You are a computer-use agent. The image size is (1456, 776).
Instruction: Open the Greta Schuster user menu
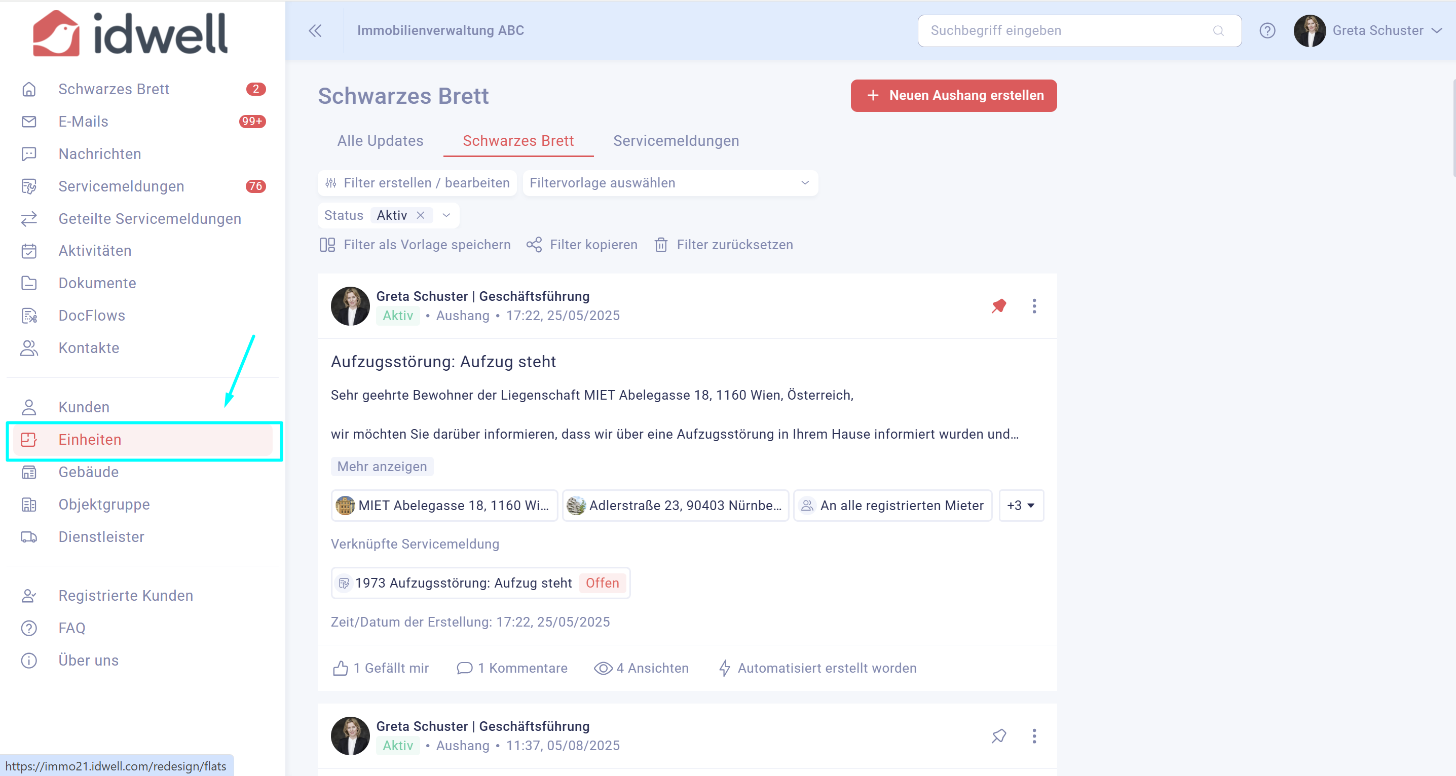click(1368, 30)
